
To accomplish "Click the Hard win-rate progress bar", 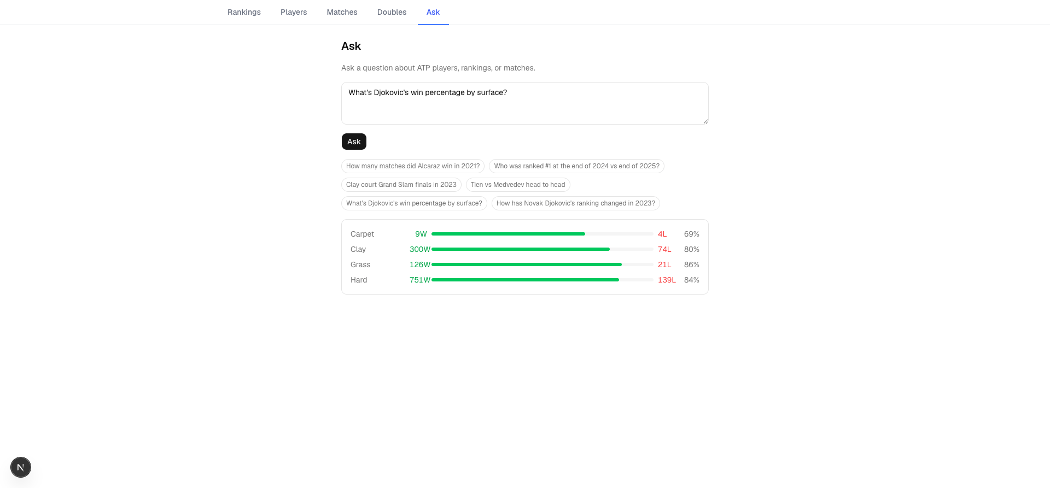I will pos(542,280).
